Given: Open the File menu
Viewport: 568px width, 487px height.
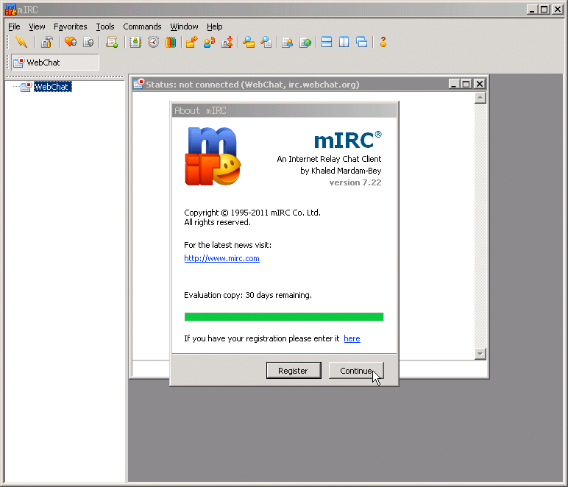Looking at the screenshot, I should 14,26.
